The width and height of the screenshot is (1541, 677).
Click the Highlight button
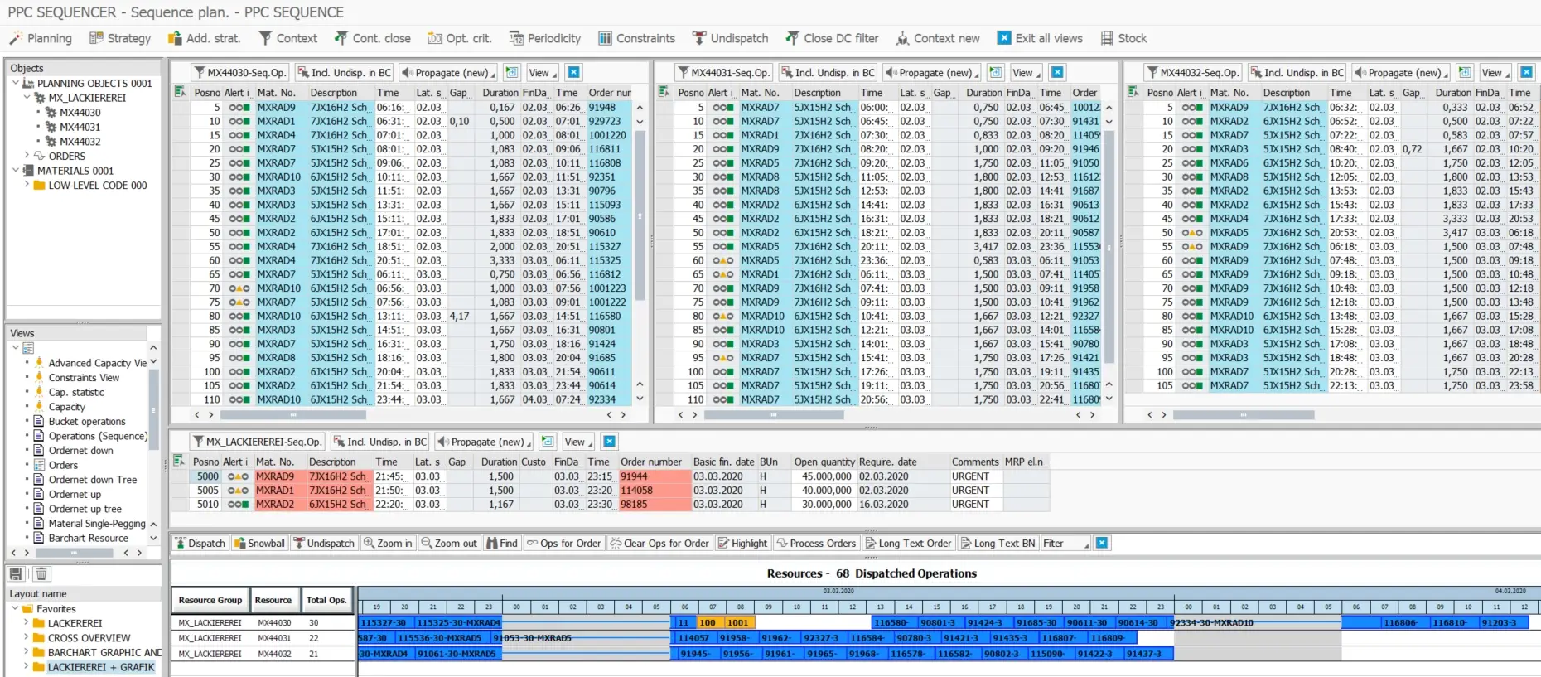(743, 544)
